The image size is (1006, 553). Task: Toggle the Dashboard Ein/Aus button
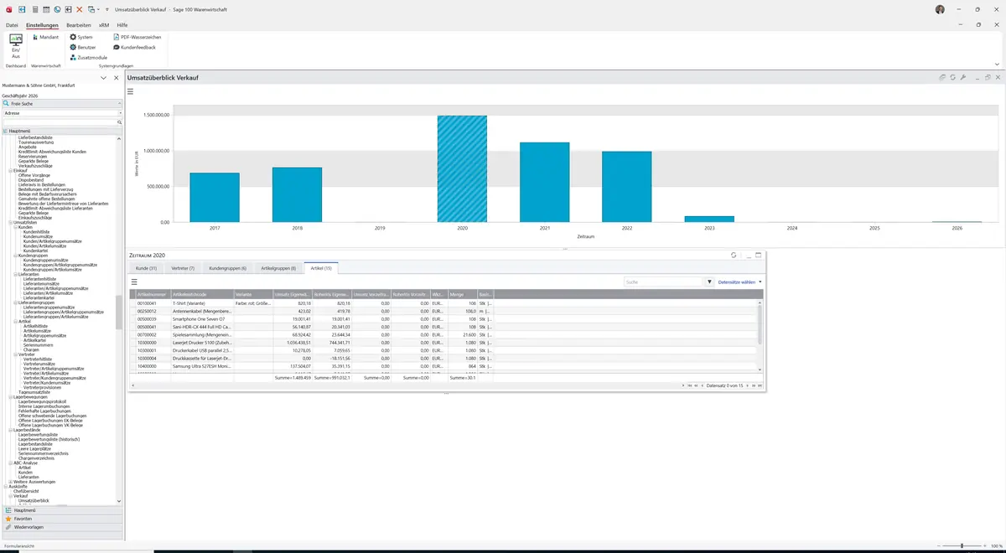pos(16,46)
